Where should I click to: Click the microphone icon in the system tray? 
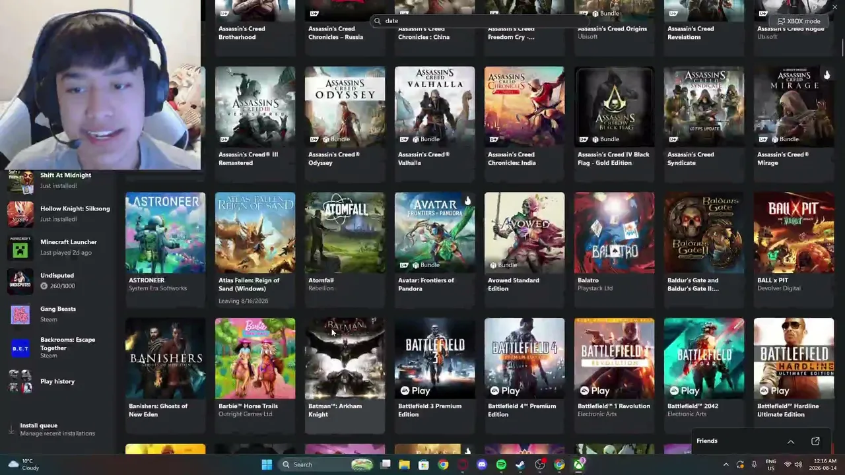point(754,464)
